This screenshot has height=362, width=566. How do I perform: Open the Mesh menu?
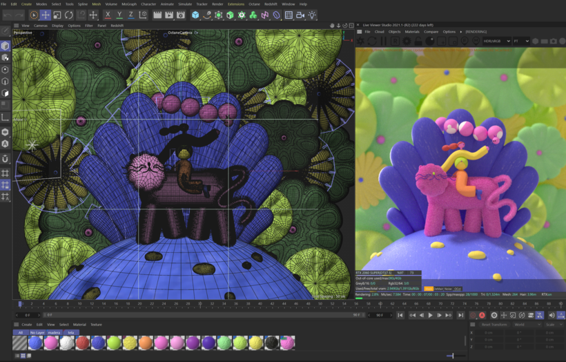97,4
